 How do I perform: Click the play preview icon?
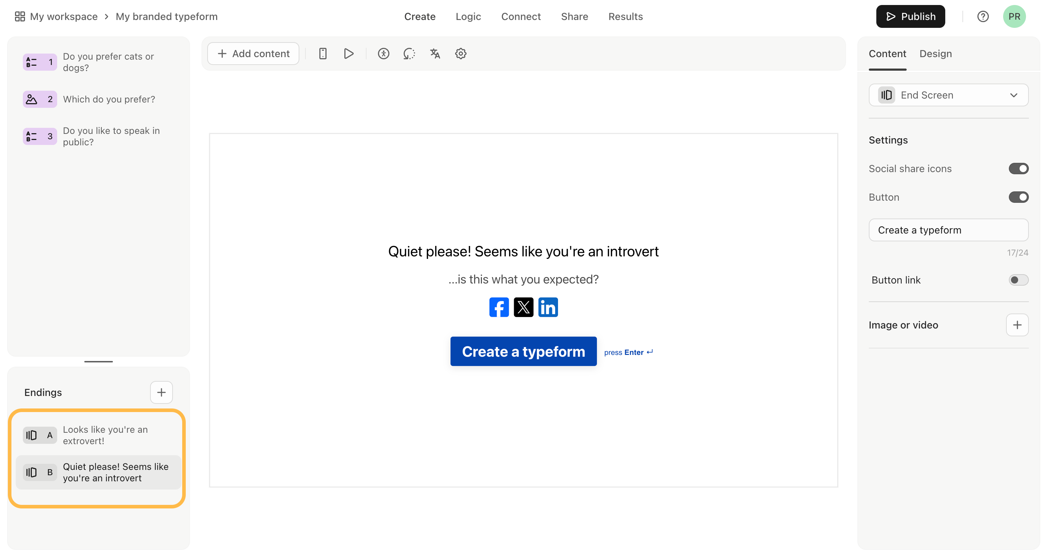tap(348, 54)
